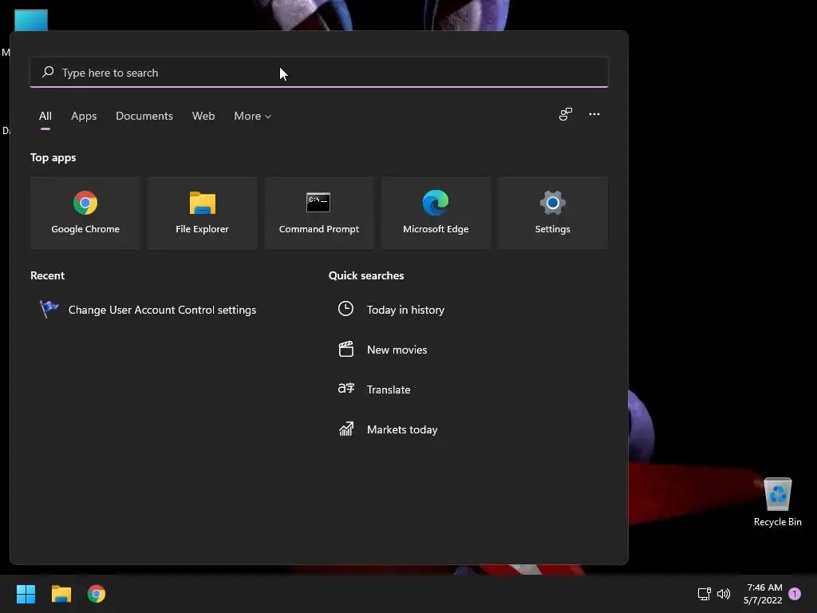Screen dimensions: 817x613
Task: Select the blue desktop icon at top-left
Action: [31, 20]
